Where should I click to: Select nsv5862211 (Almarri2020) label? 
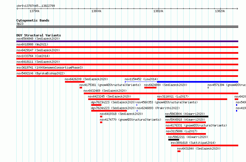point(188,137)
